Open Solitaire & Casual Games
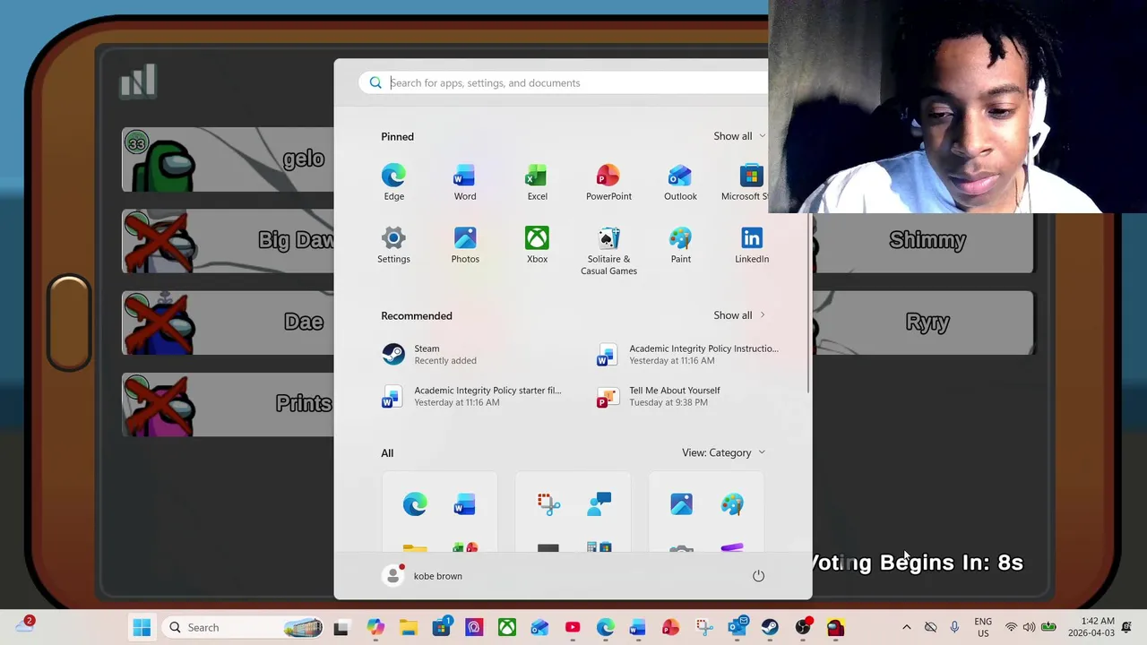Viewport: 1147px width, 645px height. click(x=608, y=251)
